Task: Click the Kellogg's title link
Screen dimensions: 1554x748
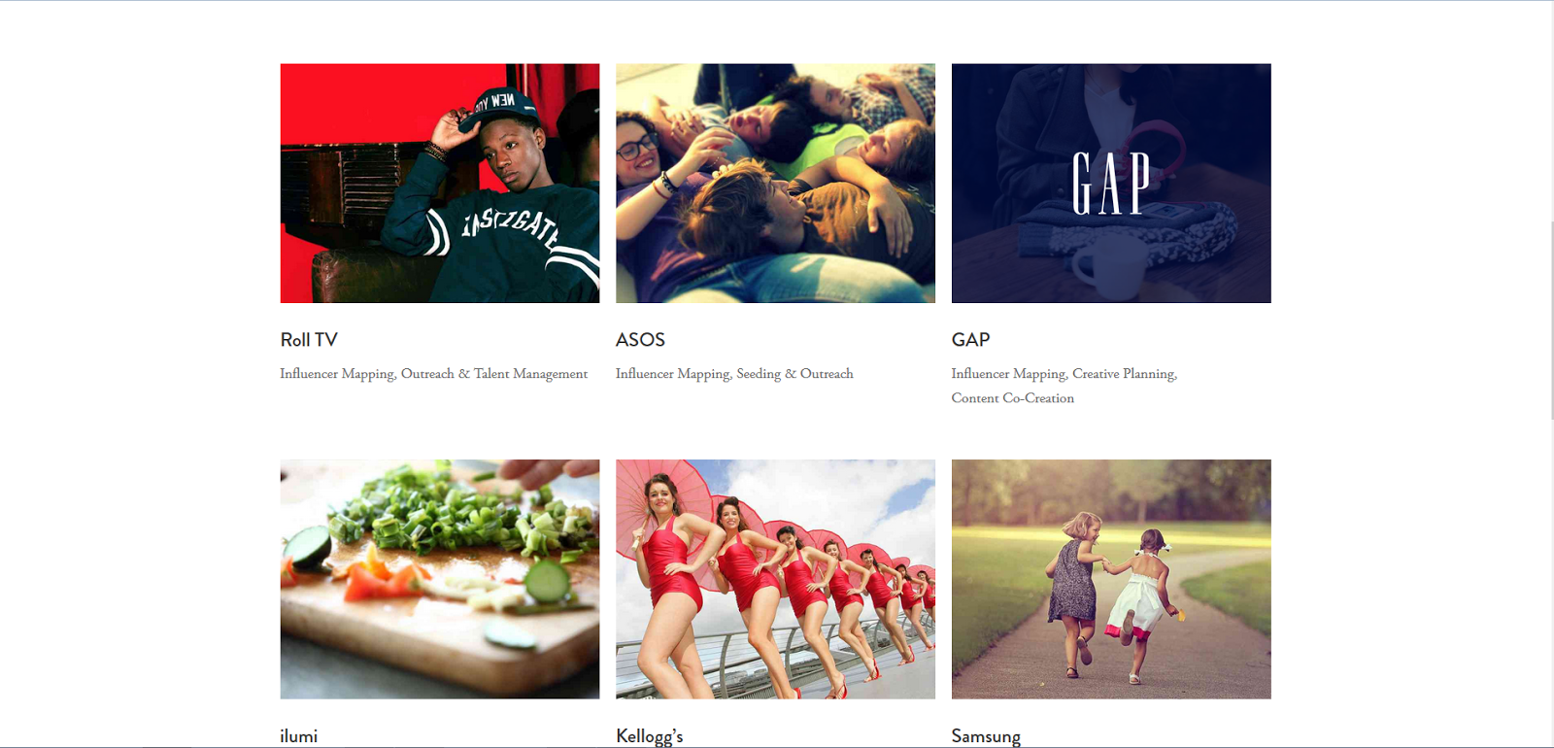Action: 650,736
